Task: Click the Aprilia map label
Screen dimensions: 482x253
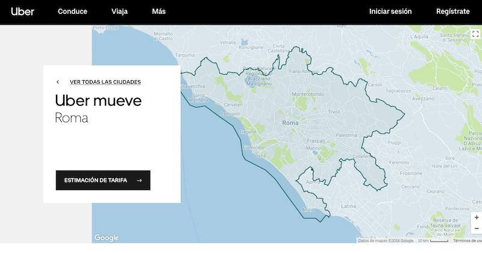Action: (313, 182)
